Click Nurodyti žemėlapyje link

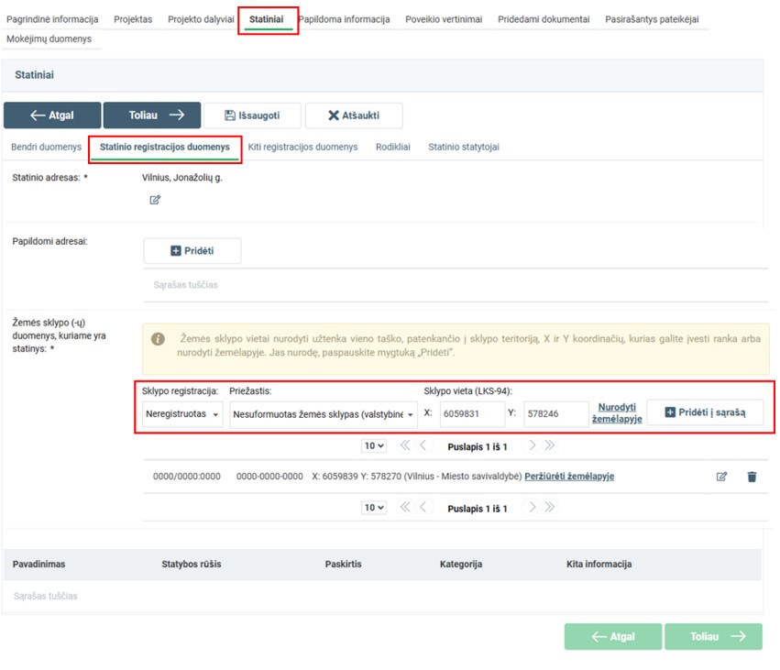[x=620, y=412]
